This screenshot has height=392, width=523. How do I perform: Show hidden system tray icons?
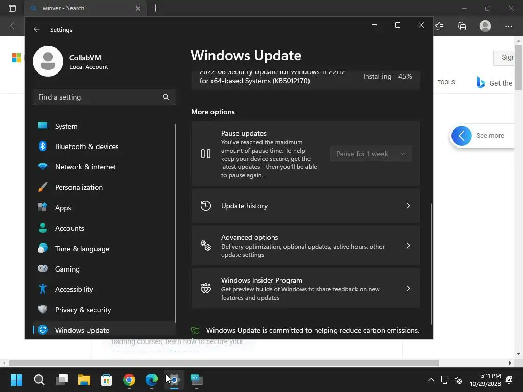click(431, 380)
